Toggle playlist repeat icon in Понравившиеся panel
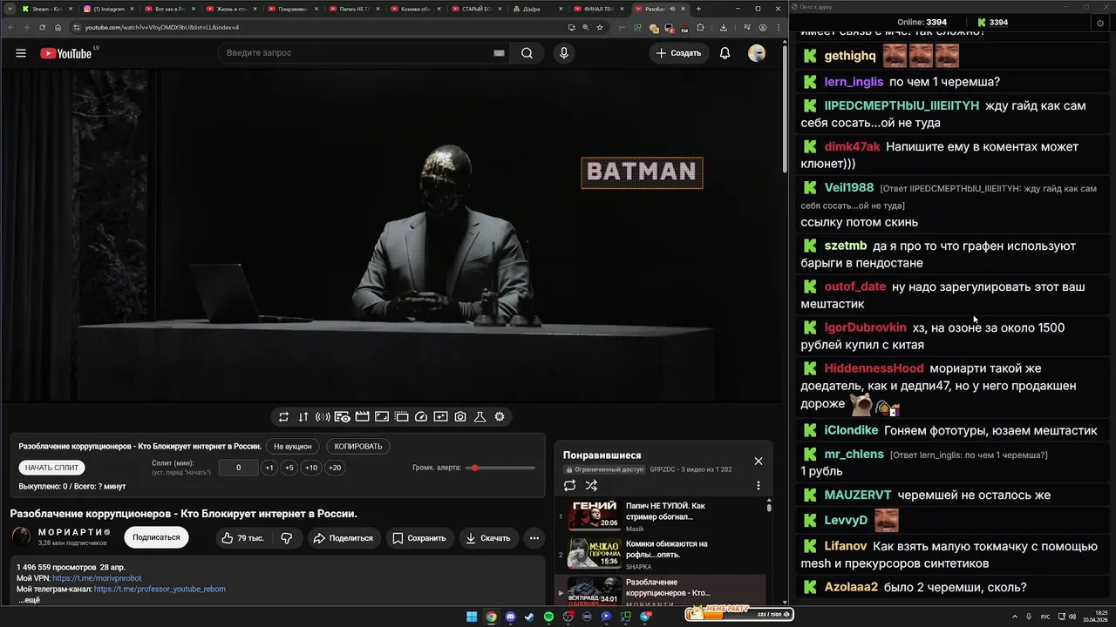The image size is (1116, 627). (x=569, y=486)
